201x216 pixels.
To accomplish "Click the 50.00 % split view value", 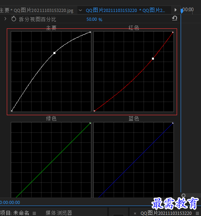I will [94, 20].
